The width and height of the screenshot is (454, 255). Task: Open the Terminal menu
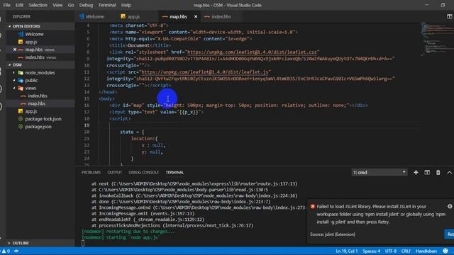[x=107, y=5]
